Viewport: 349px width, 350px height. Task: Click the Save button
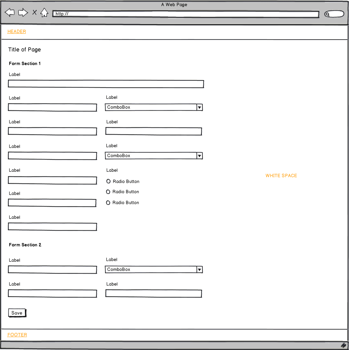click(17, 313)
